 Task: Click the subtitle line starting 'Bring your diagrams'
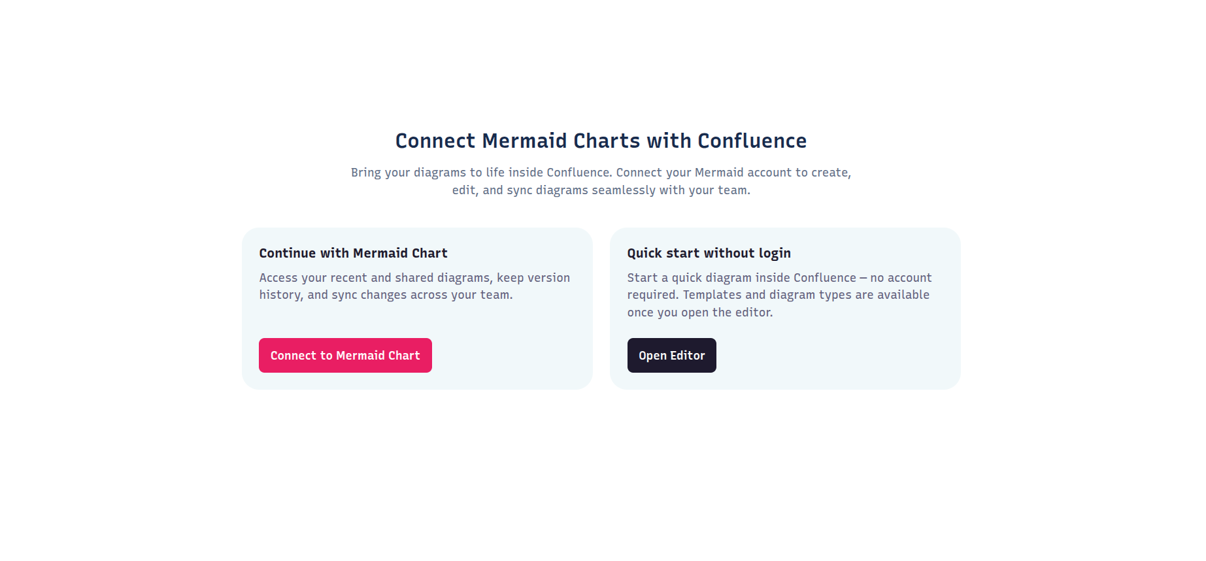[601, 173]
